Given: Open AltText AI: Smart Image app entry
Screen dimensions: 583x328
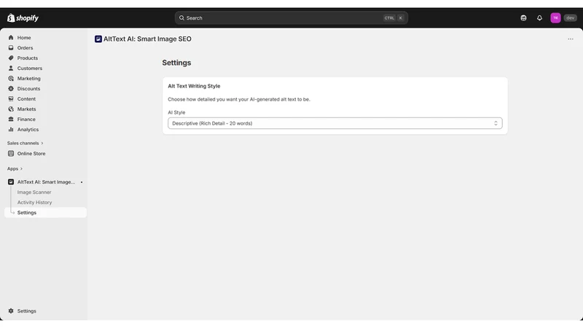Looking at the screenshot, I should pos(45,181).
